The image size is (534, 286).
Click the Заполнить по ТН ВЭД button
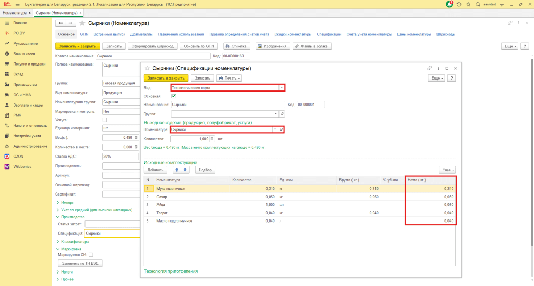80,263
